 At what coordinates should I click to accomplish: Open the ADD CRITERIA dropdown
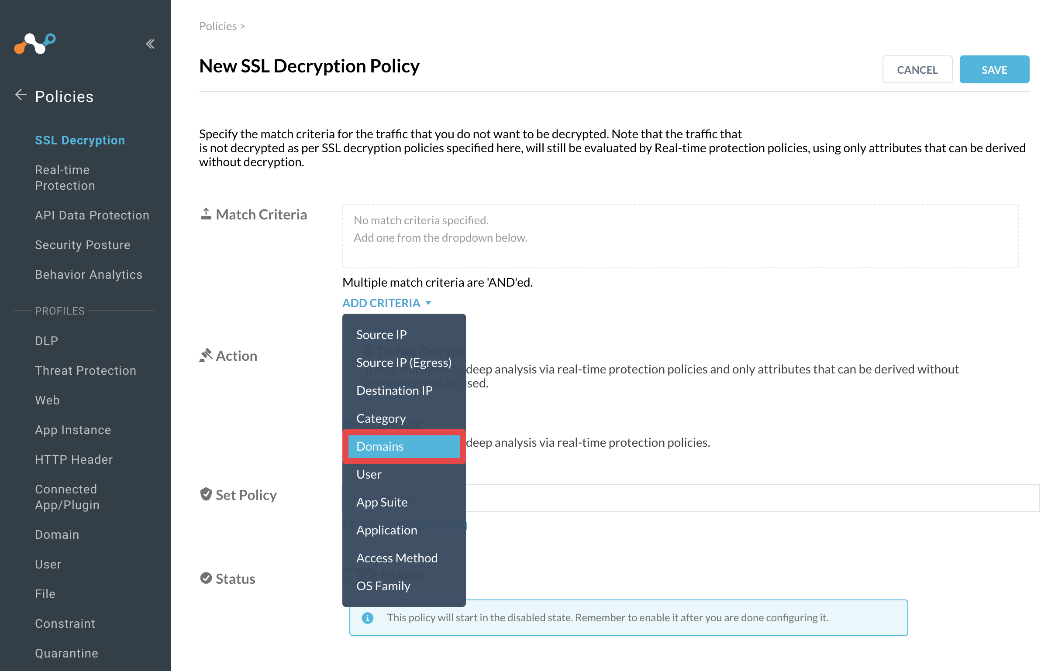(387, 303)
